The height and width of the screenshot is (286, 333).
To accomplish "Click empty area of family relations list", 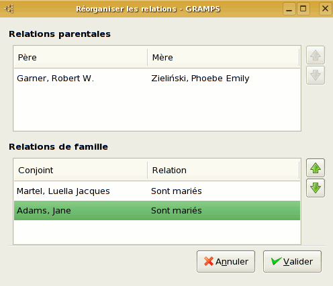I will (x=157, y=232).
